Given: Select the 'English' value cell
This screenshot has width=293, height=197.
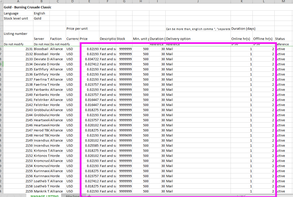Looking at the screenshot, I should point(41,13).
